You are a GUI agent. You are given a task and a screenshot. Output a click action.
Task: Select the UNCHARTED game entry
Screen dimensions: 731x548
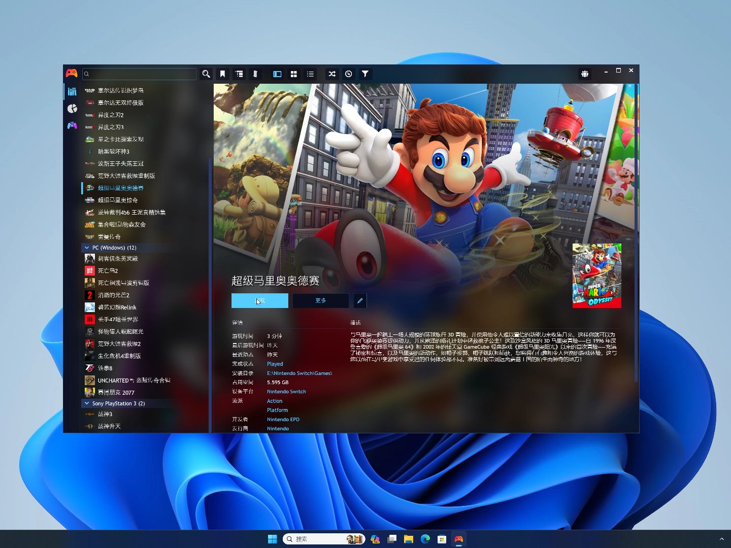(145, 380)
